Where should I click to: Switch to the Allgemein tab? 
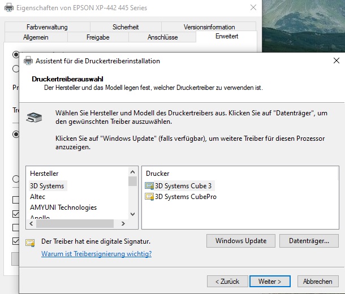(x=36, y=37)
